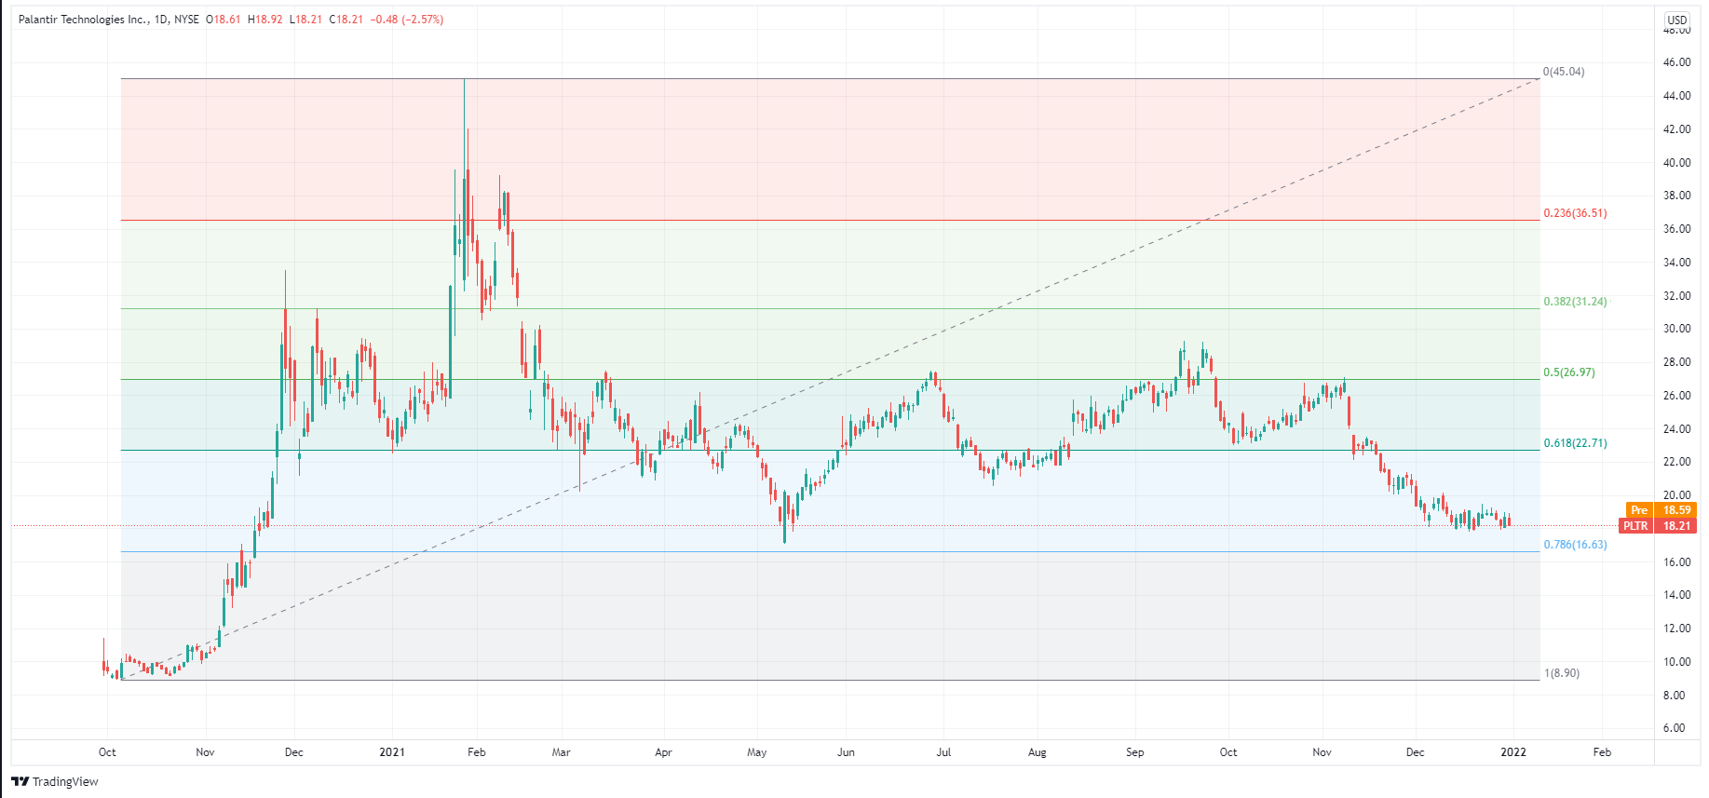Click the Apr label on time axis

click(x=663, y=752)
